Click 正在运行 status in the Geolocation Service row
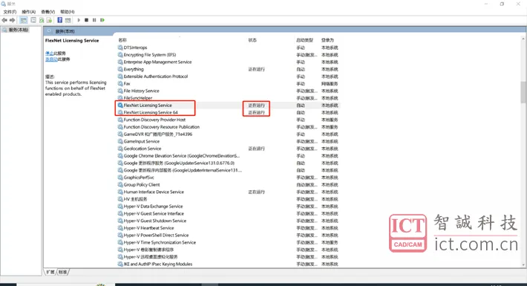The height and width of the screenshot is (286, 527). pyautogui.click(x=256, y=149)
